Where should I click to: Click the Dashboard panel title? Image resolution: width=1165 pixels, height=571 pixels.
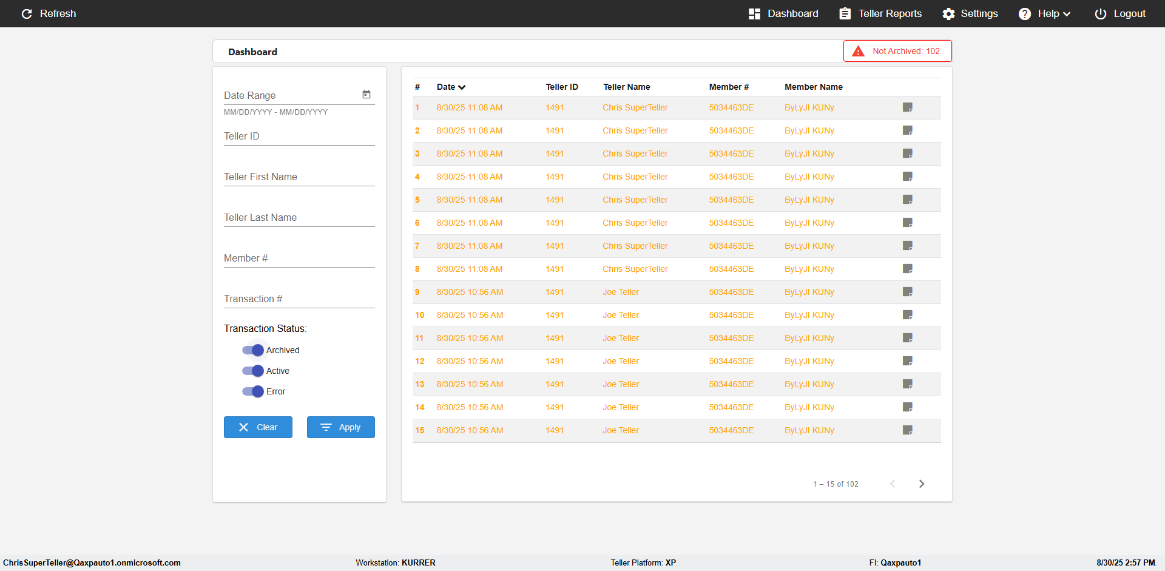tap(252, 52)
